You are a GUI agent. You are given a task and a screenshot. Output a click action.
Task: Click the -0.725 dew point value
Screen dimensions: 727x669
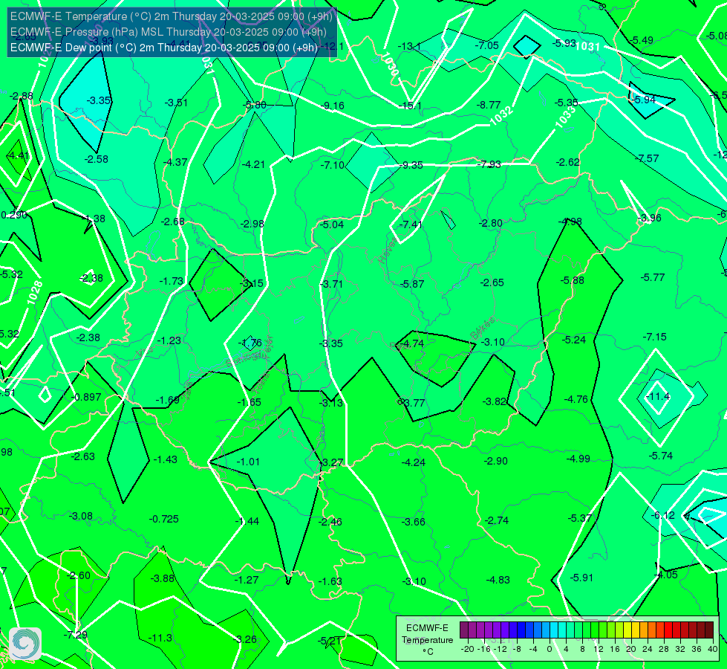(x=163, y=519)
